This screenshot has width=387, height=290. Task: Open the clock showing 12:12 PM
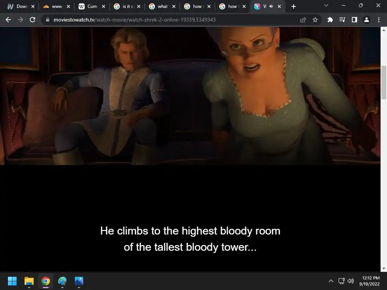pyautogui.click(x=370, y=281)
